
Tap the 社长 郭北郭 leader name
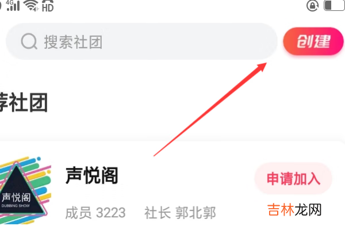tap(180, 213)
